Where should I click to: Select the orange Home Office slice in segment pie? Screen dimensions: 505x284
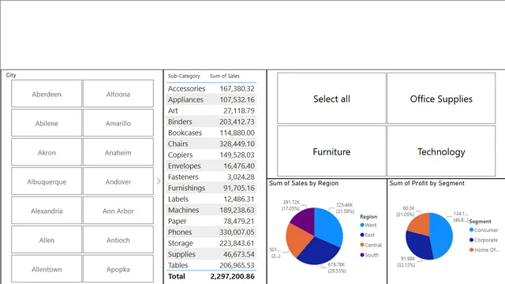tap(421, 223)
